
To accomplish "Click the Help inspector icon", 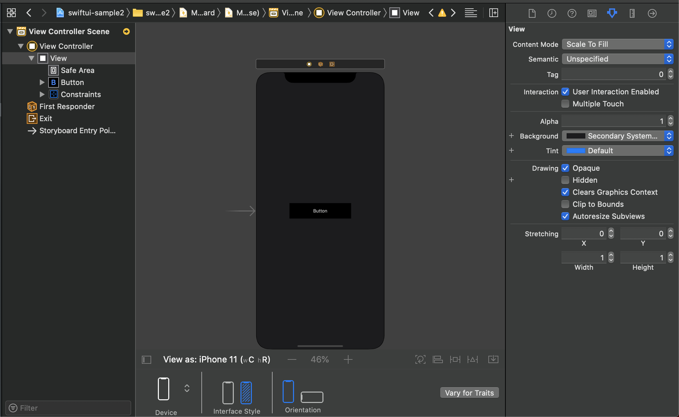I will (572, 13).
